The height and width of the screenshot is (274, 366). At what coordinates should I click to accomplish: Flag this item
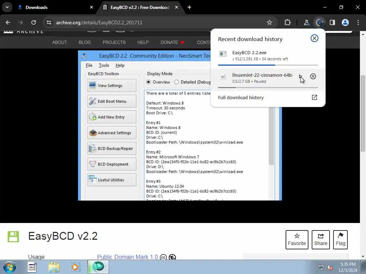pos(340,239)
